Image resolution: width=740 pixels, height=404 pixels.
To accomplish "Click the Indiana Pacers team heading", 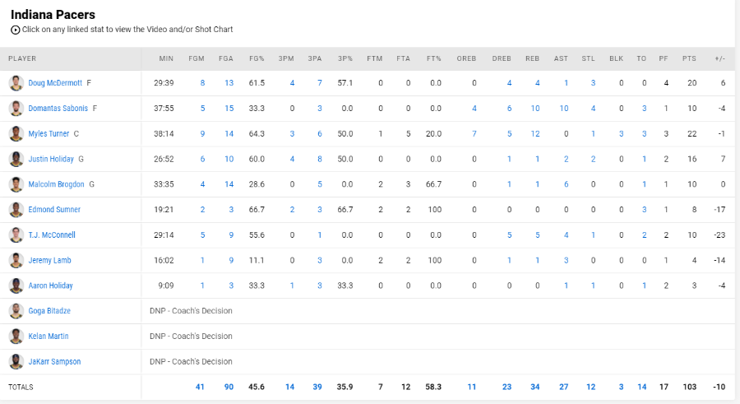I will (53, 15).
